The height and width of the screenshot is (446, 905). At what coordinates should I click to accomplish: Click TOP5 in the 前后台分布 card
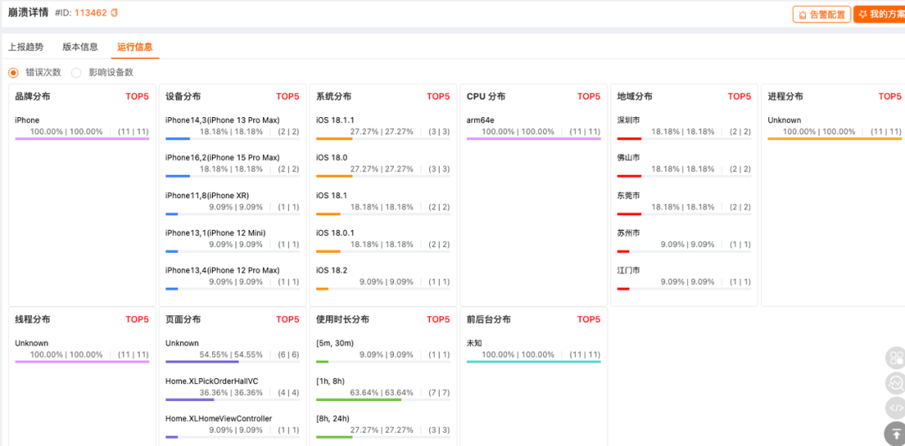589,320
